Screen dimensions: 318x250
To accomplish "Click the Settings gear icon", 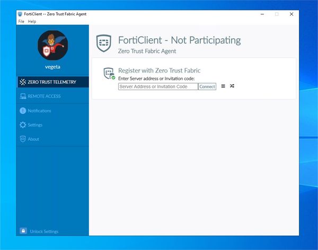I will pyautogui.click(x=23, y=124).
